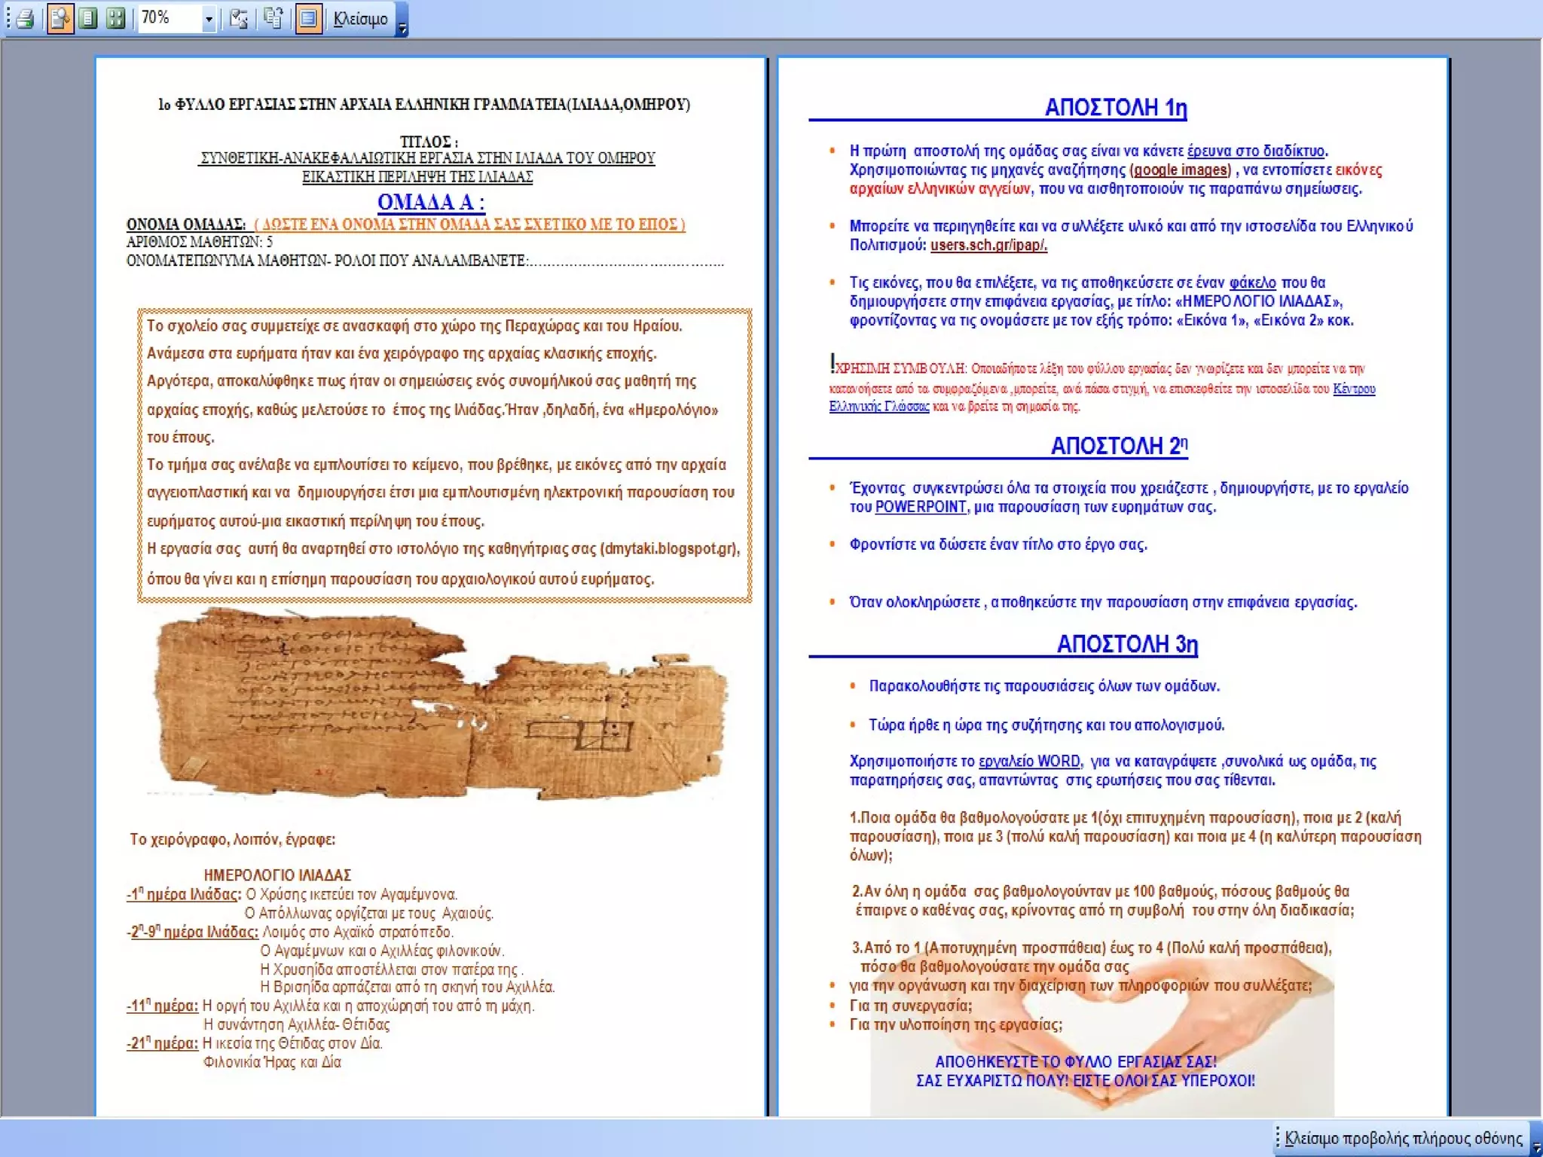Click the POWERPOINT link text

920,507
